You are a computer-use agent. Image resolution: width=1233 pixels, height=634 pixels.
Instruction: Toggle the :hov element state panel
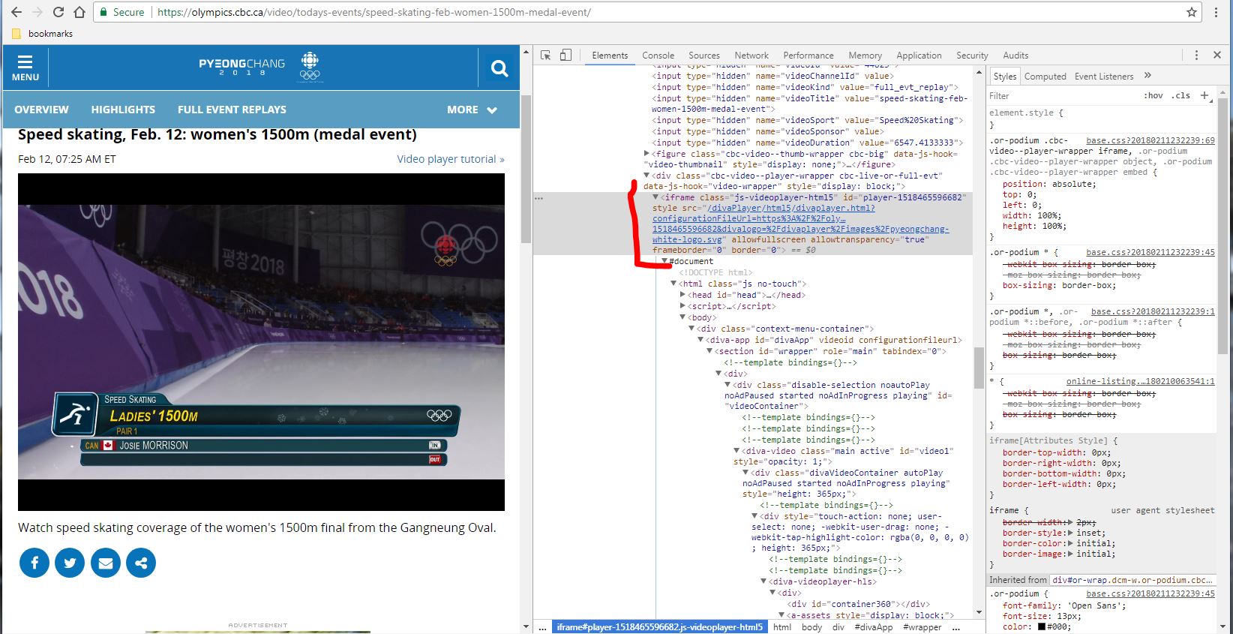point(1153,96)
